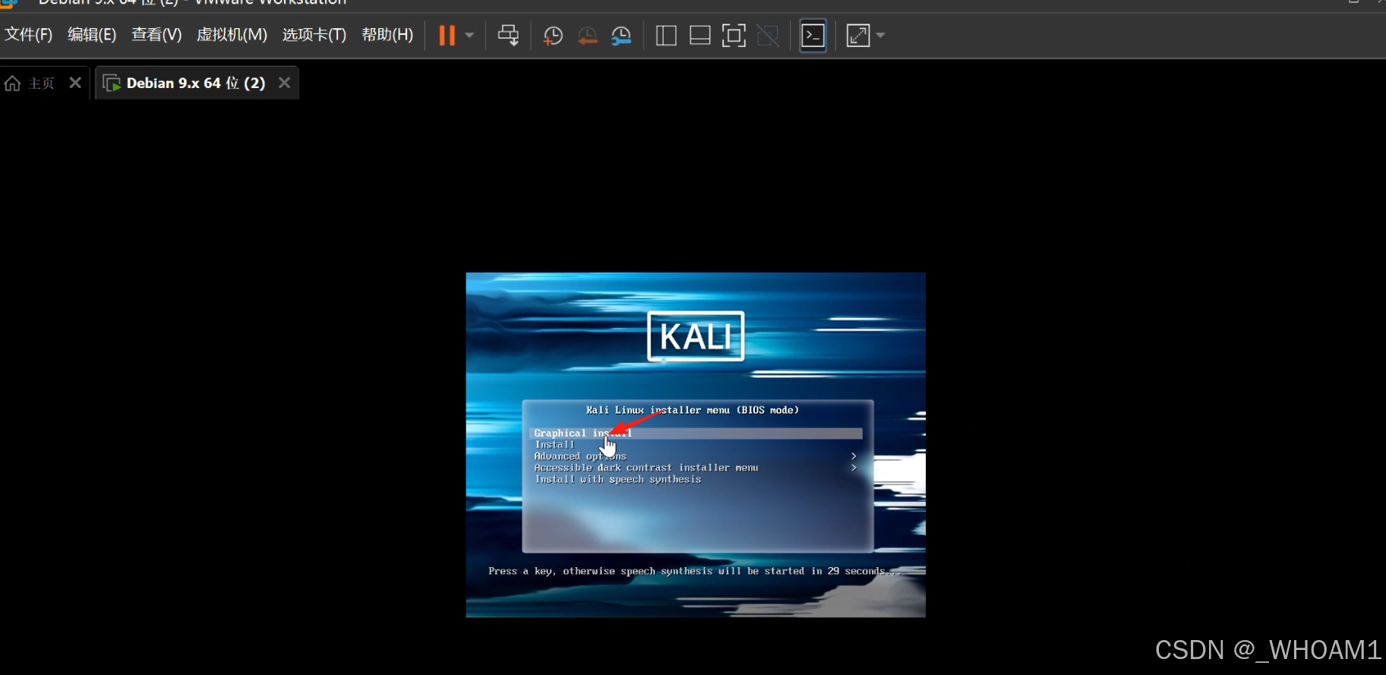Expand the Advanced options submenu arrow

(x=854, y=456)
